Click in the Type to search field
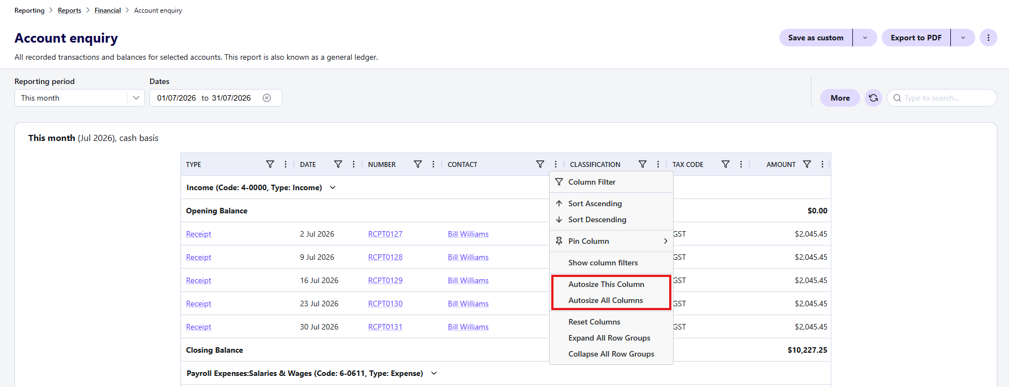The image size is (1009, 387). click(x=942, y=98)
